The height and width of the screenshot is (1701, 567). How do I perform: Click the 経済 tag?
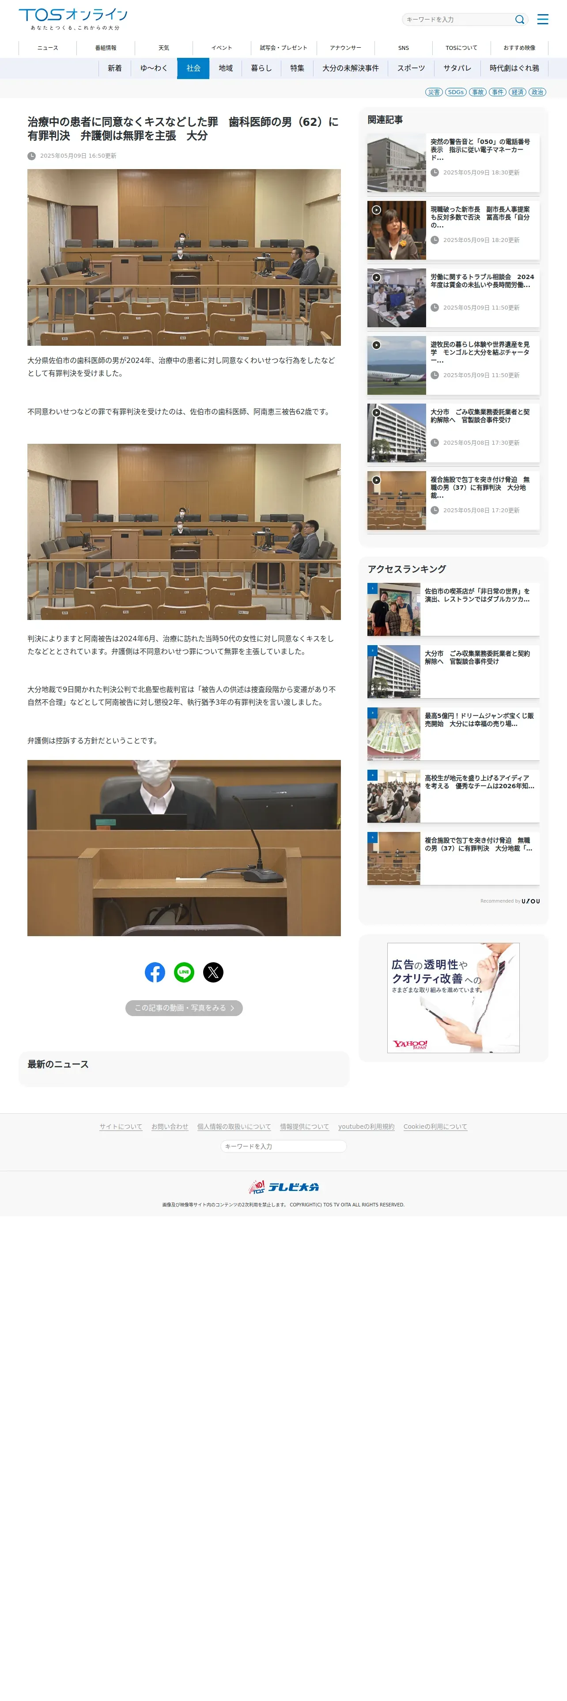[x=518, y=92]
